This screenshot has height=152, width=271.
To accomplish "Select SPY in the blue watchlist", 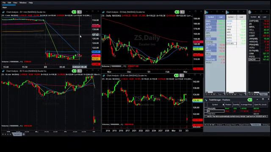I will [x=211, y=24].
